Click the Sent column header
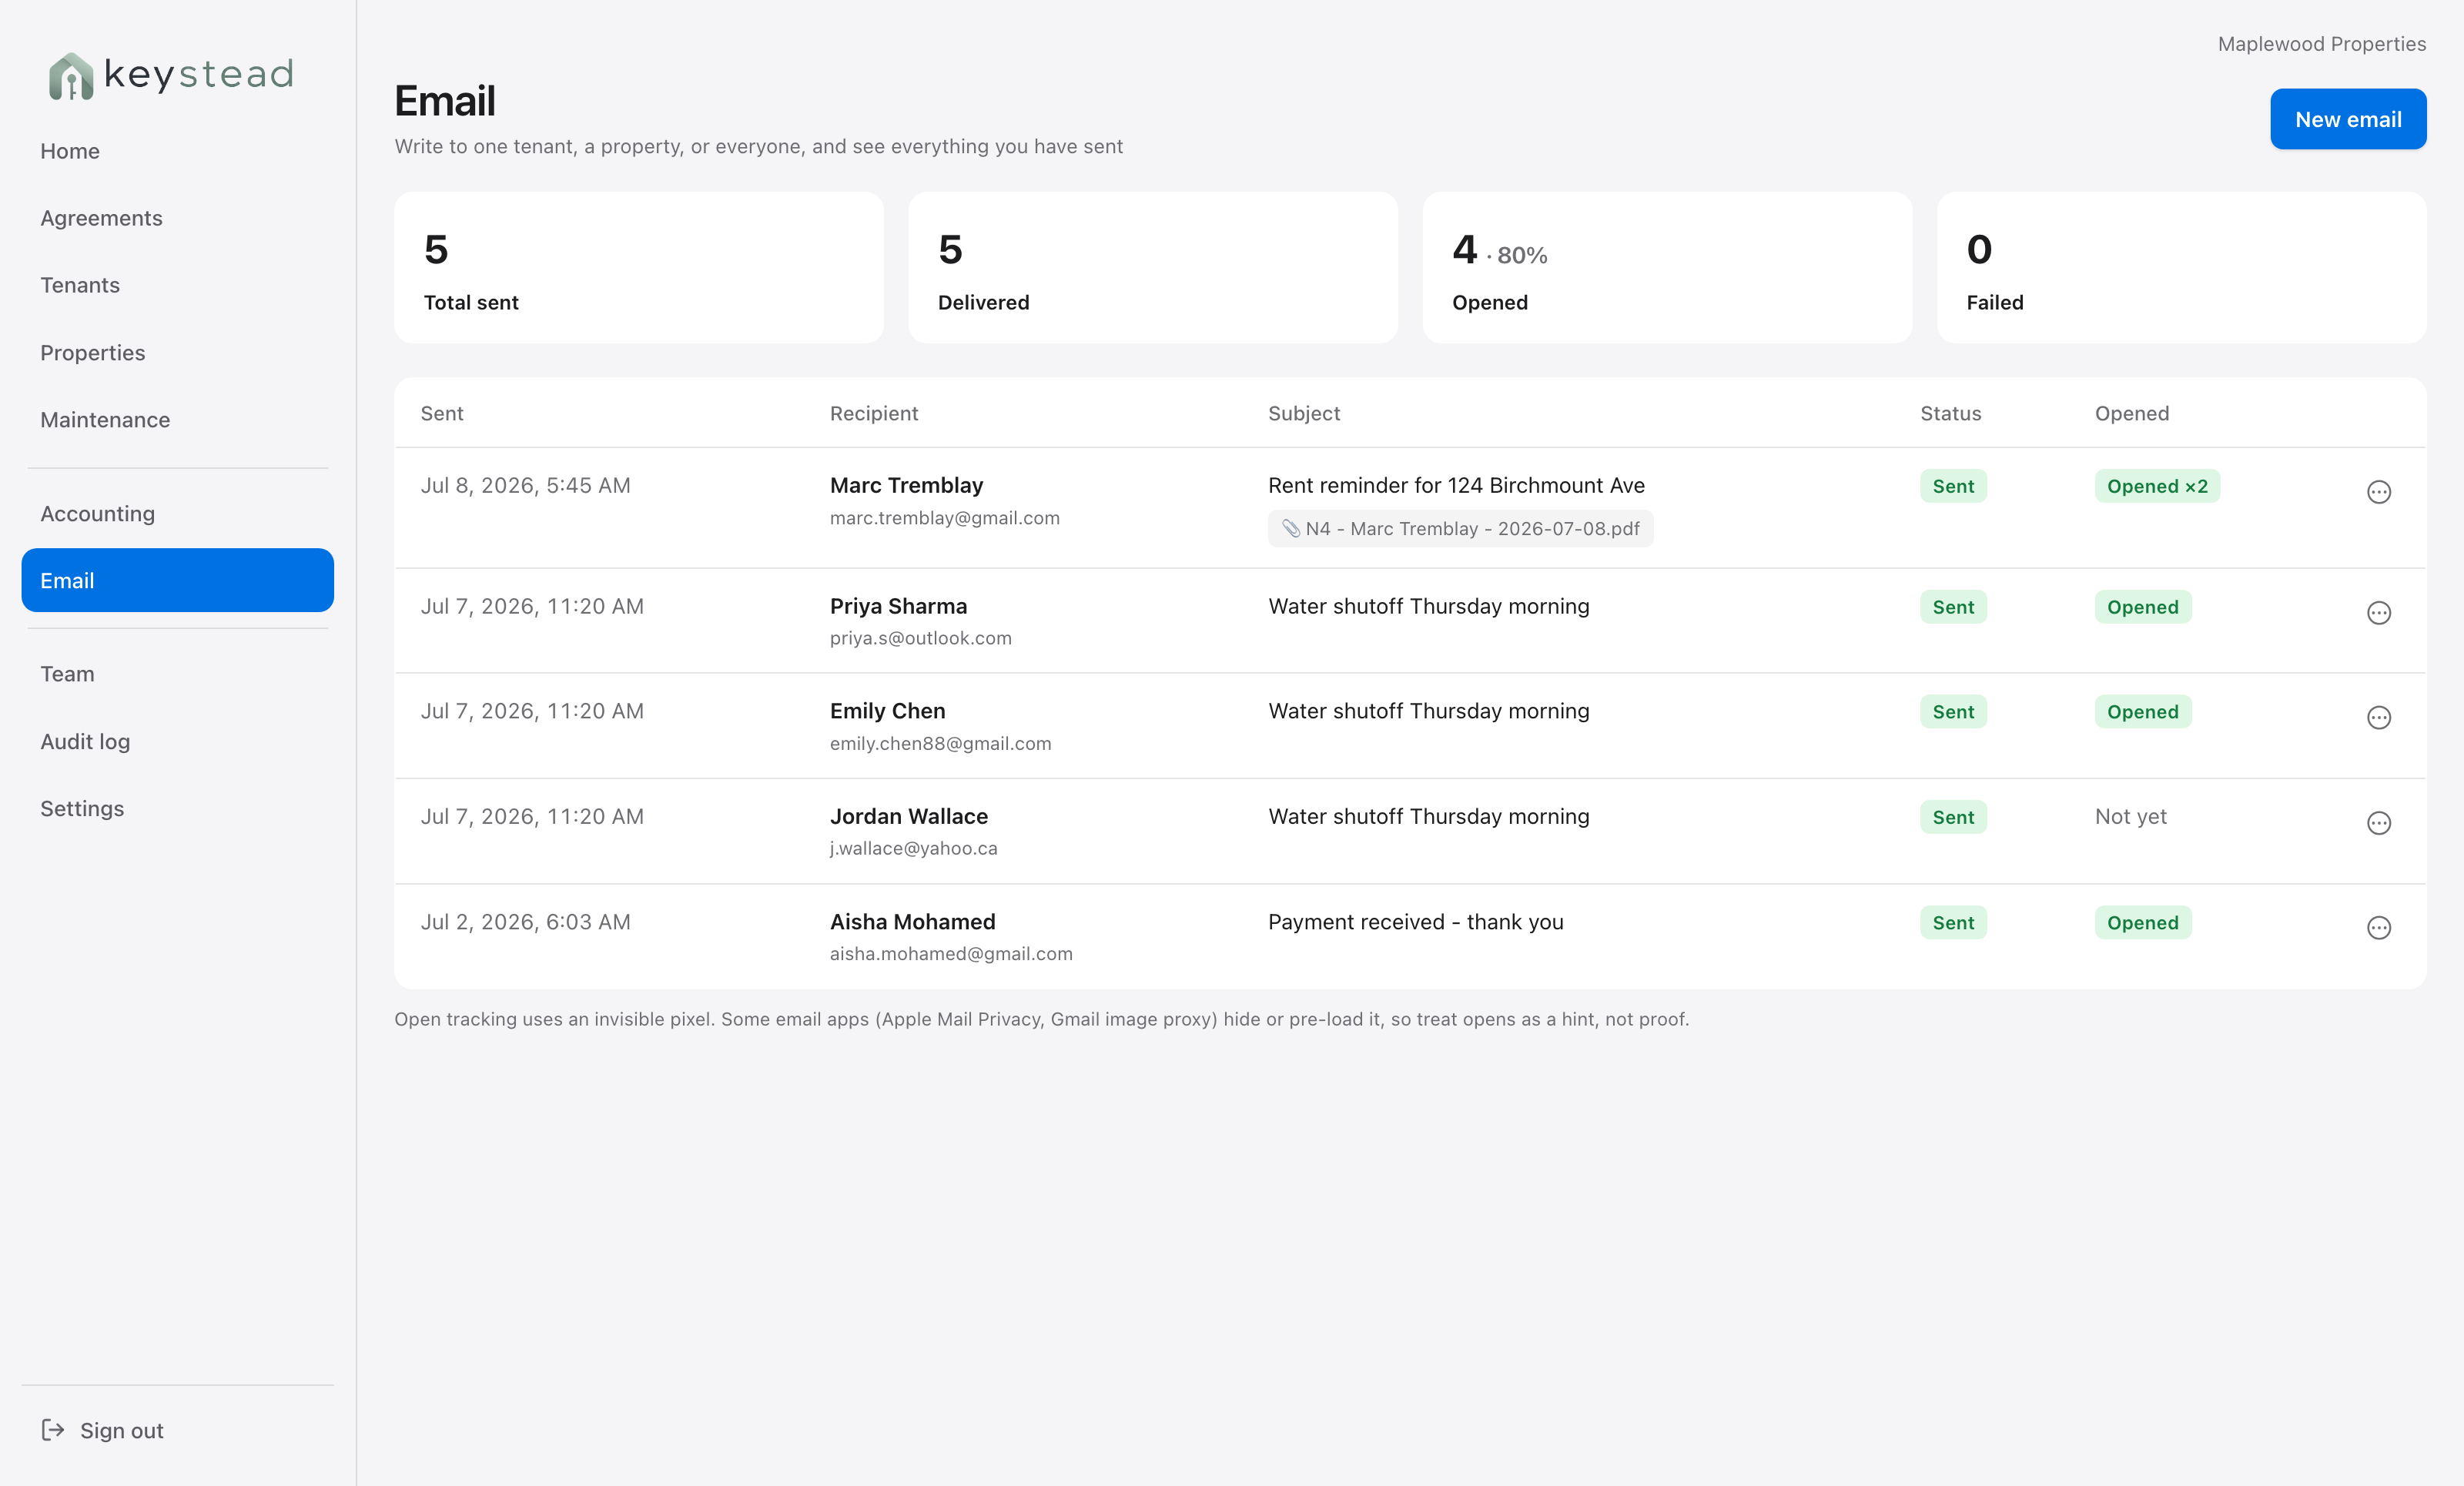The height and width of the screenshot is (1486, 2464). (x=442, y=413)
